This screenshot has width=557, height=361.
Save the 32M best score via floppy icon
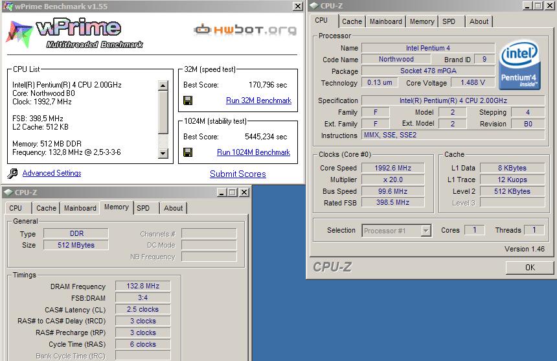(188, 100)
